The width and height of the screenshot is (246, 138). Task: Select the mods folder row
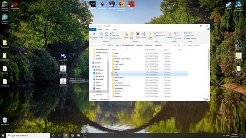click(150, 75)
